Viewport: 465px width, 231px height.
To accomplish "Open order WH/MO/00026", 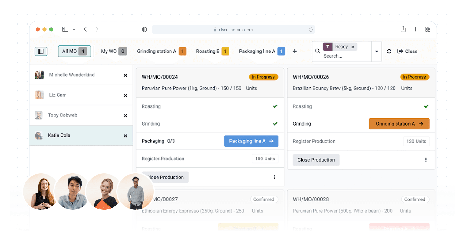I will (311, 77).
